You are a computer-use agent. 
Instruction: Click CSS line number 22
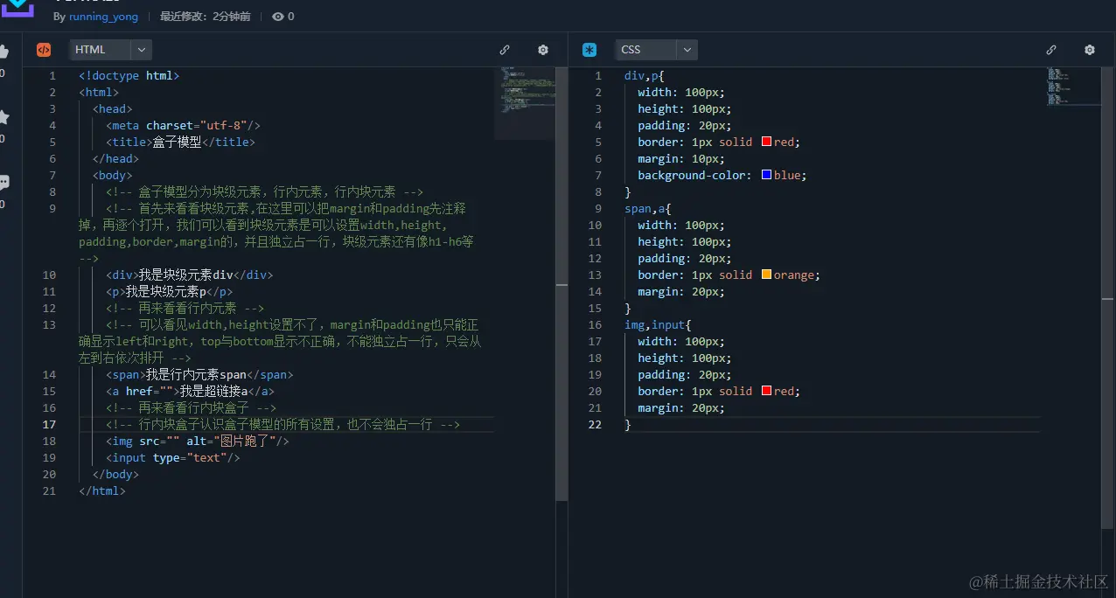click(x=595, y=424)
